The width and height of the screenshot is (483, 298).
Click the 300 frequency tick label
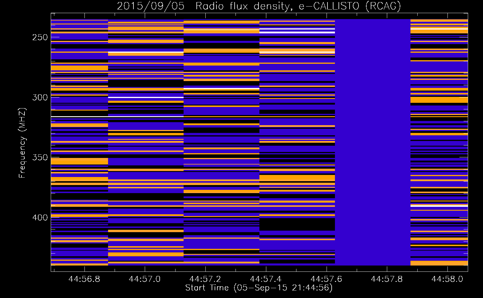click(x=40, y=97)
